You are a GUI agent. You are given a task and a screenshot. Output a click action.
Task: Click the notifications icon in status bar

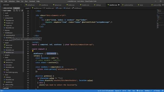click(162, 91)
